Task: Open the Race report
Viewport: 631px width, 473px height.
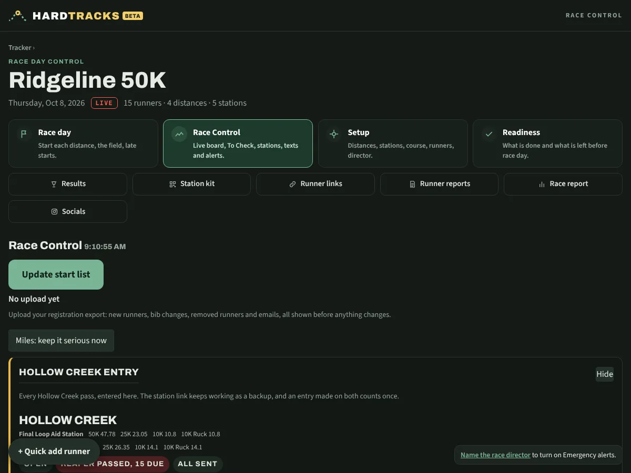Action: tap(563, 184)
